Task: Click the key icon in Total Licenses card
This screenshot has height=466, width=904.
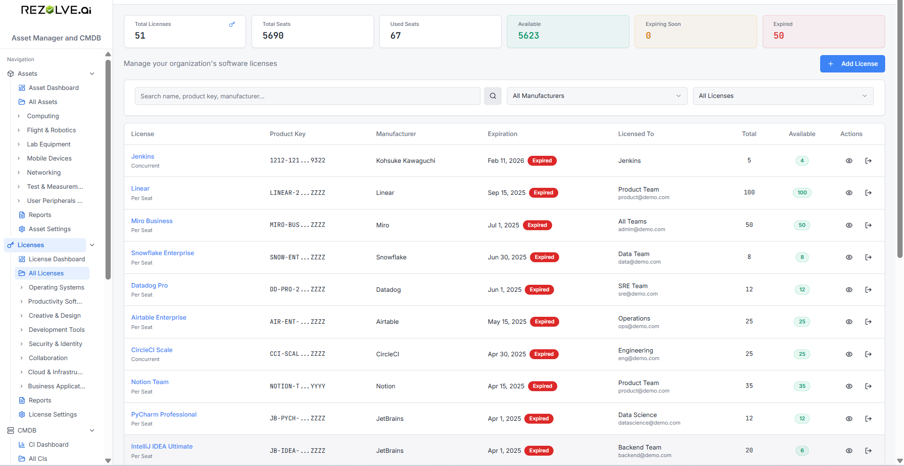Action: point(232,24)
